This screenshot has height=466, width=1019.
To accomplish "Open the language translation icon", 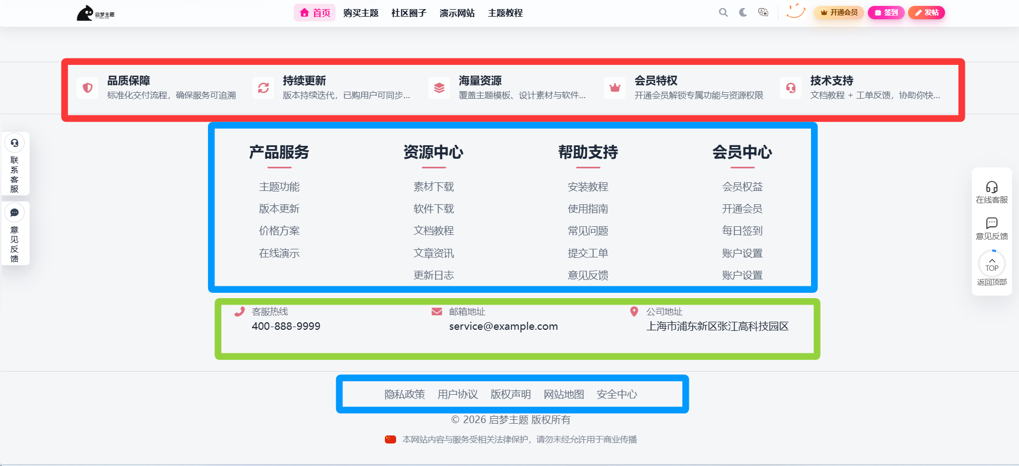I will (763, 12).
